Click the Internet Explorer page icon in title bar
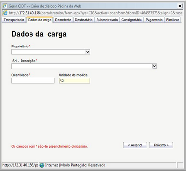This screenshot has height=171, width=186. point(5,6)
